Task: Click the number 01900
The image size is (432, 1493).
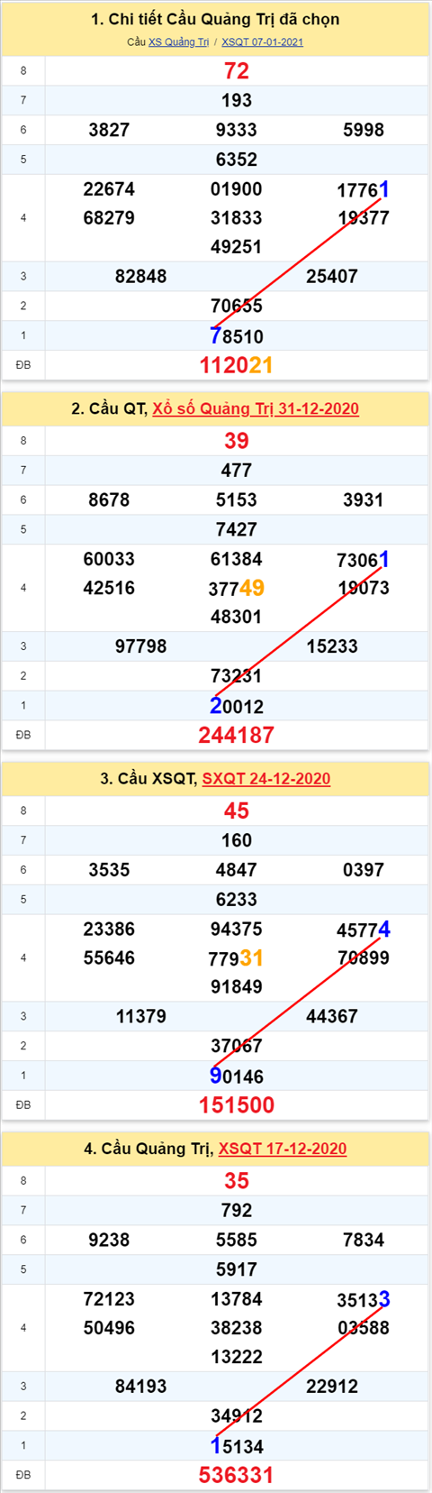Action: pyautogui.click(x=237, y=188)
